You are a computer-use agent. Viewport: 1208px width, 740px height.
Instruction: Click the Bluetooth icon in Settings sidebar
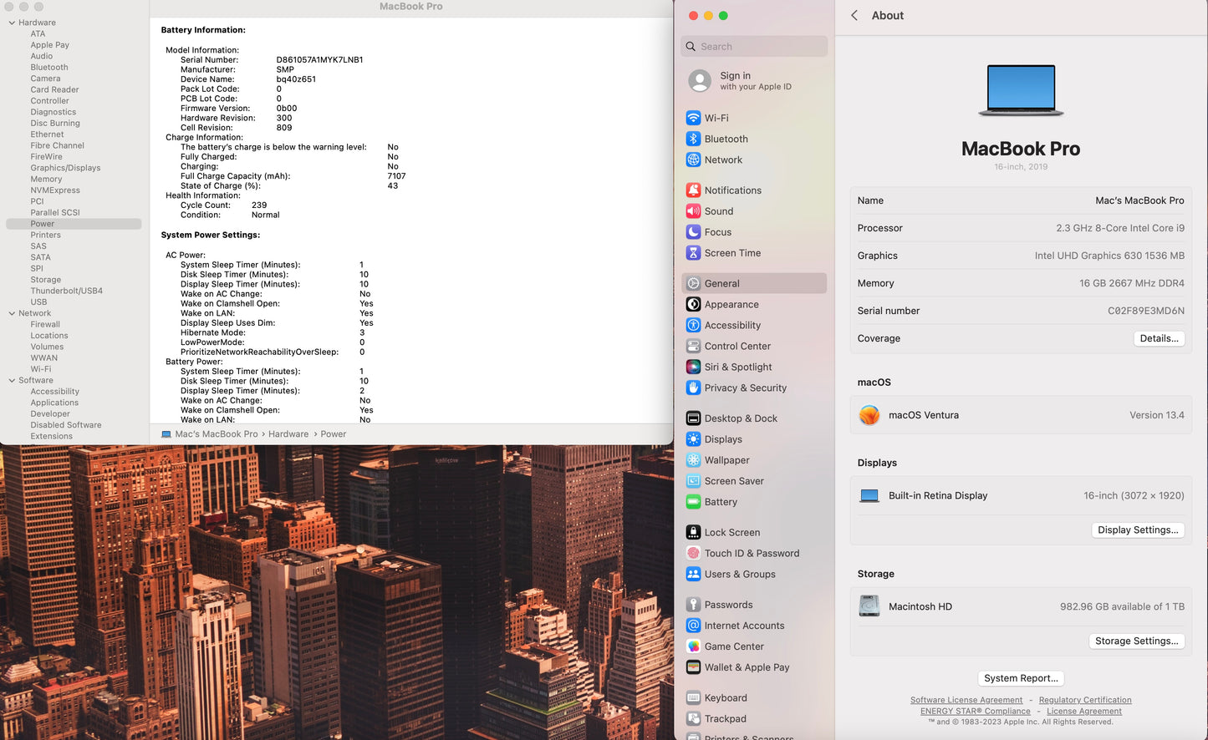(693, 139)
